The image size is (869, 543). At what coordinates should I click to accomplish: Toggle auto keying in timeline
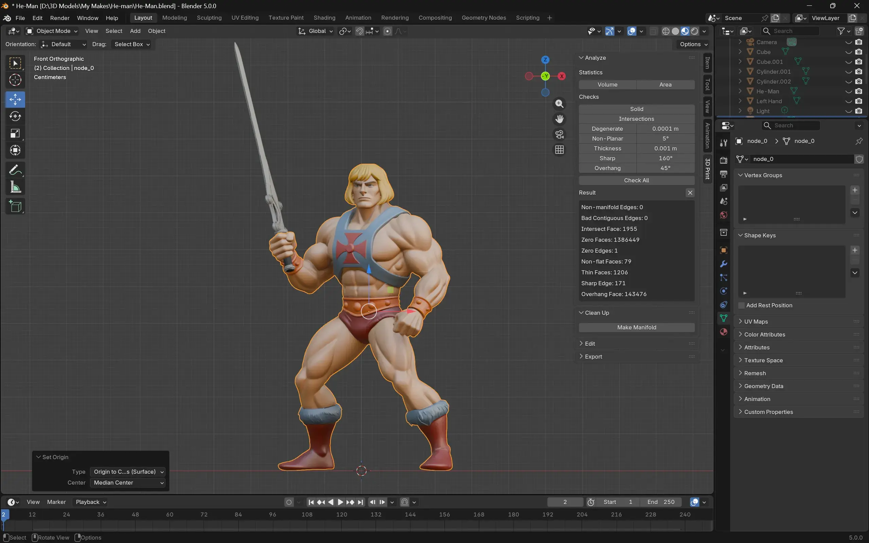click(289, 502)
